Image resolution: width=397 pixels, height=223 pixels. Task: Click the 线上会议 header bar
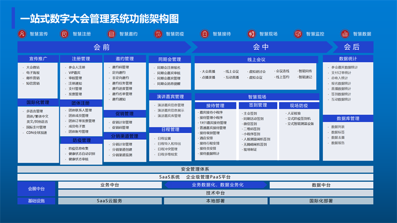(x=256, y=59)
